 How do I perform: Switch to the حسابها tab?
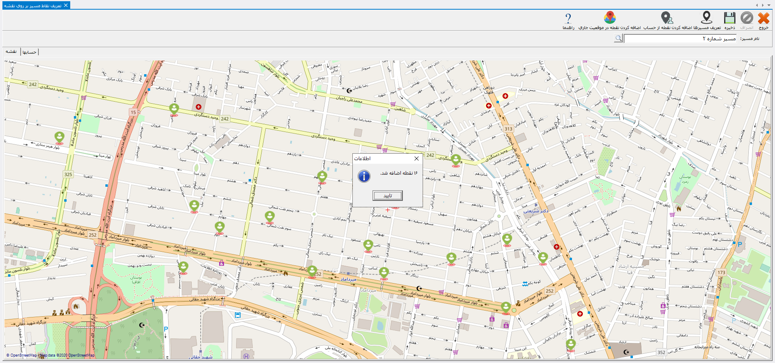pos(29,52)
